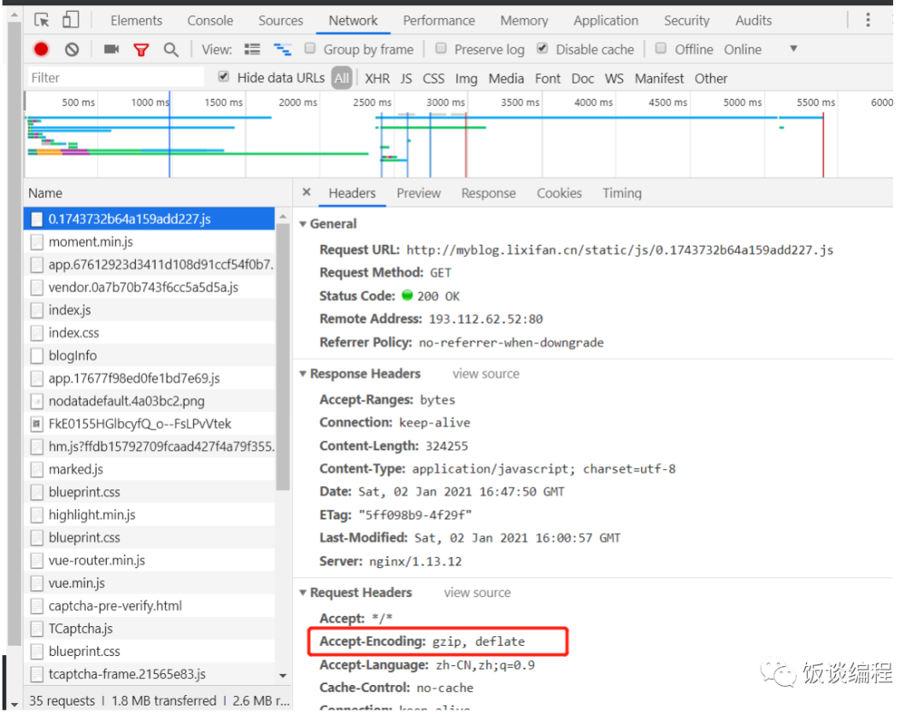Click file icon next to blogInfo

coord(37,355)
